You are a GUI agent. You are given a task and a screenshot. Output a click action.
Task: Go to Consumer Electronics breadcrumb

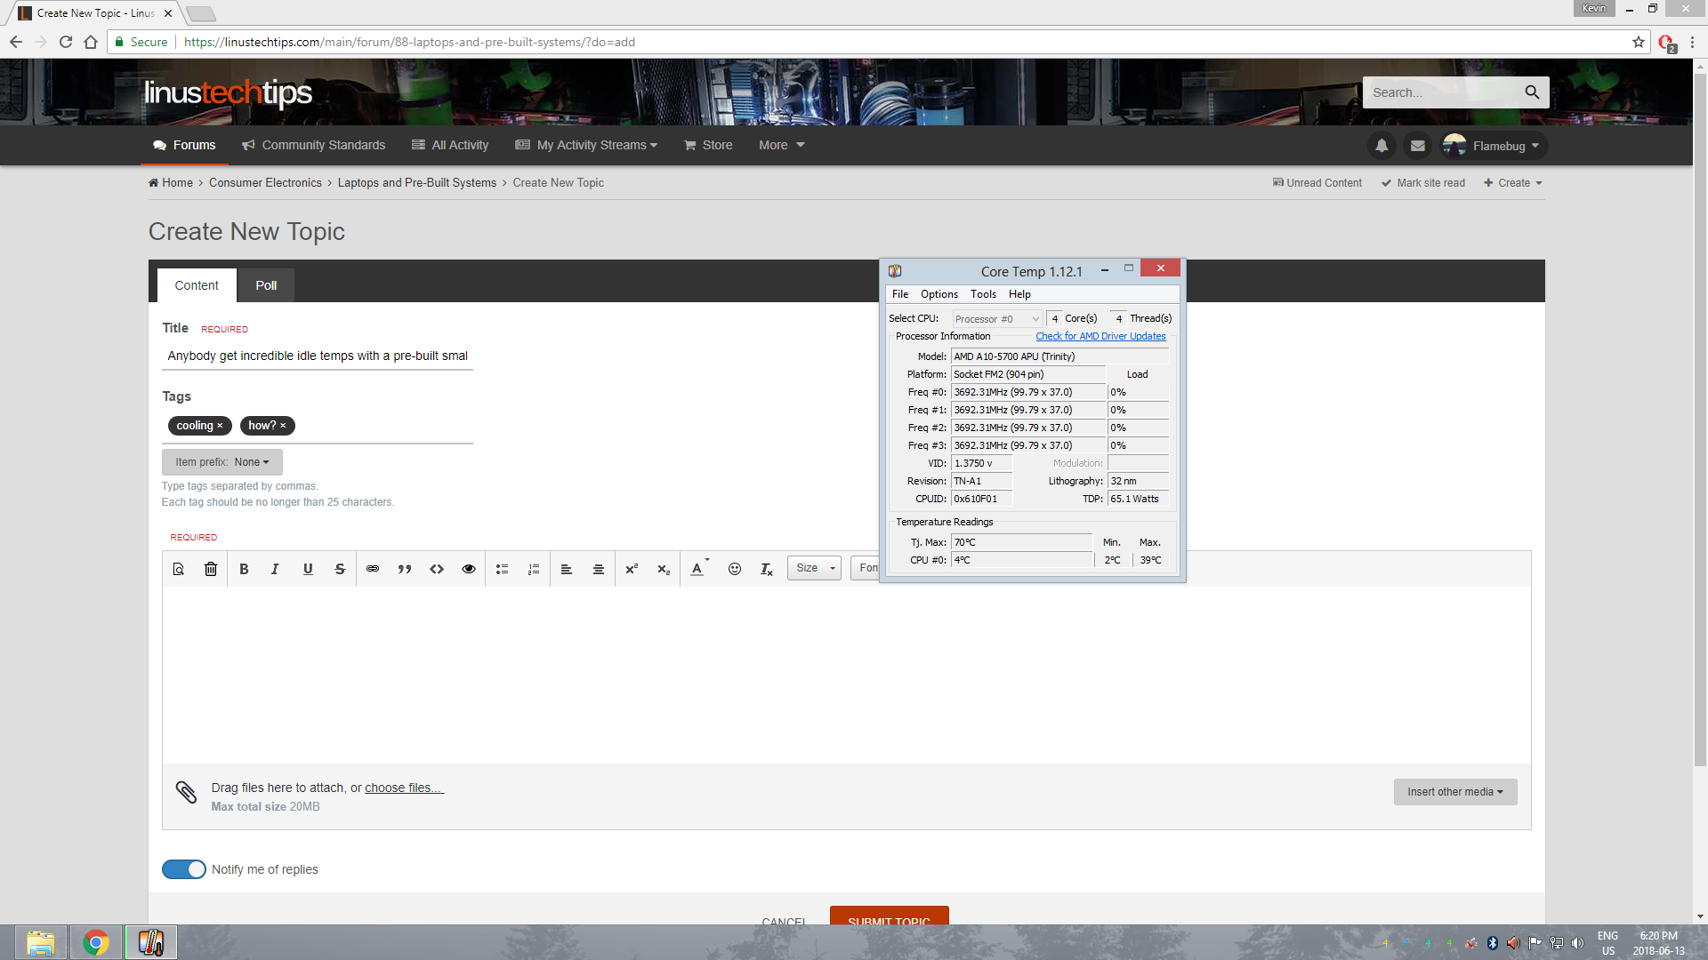[x=265, y=183]
